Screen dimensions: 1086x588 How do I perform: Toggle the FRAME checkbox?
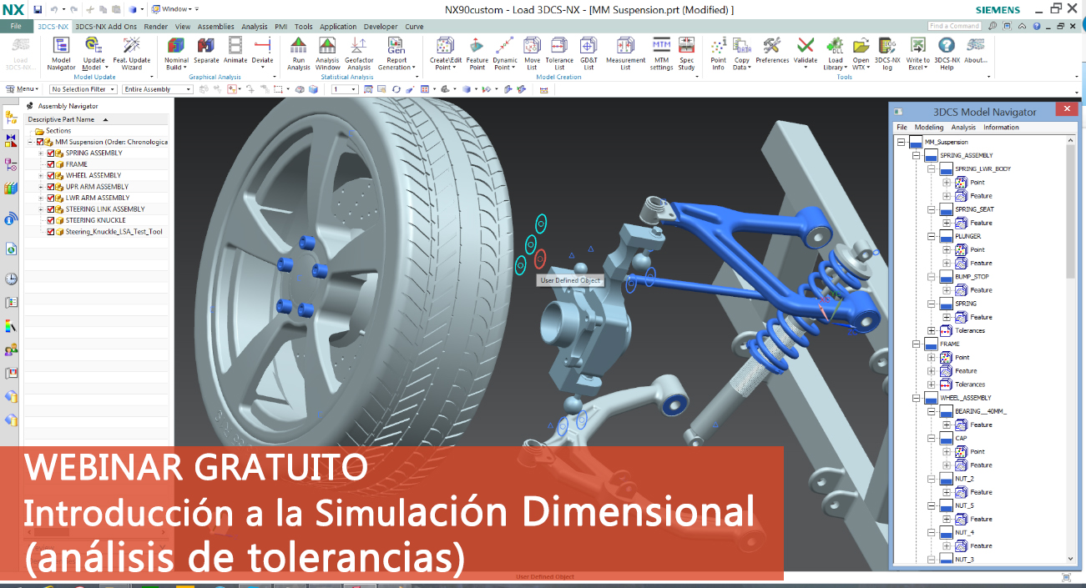coord(51,164)
